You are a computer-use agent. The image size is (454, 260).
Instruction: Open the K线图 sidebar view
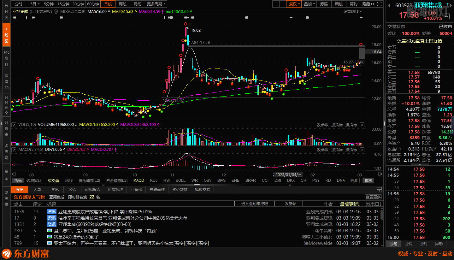pos(6,35)
